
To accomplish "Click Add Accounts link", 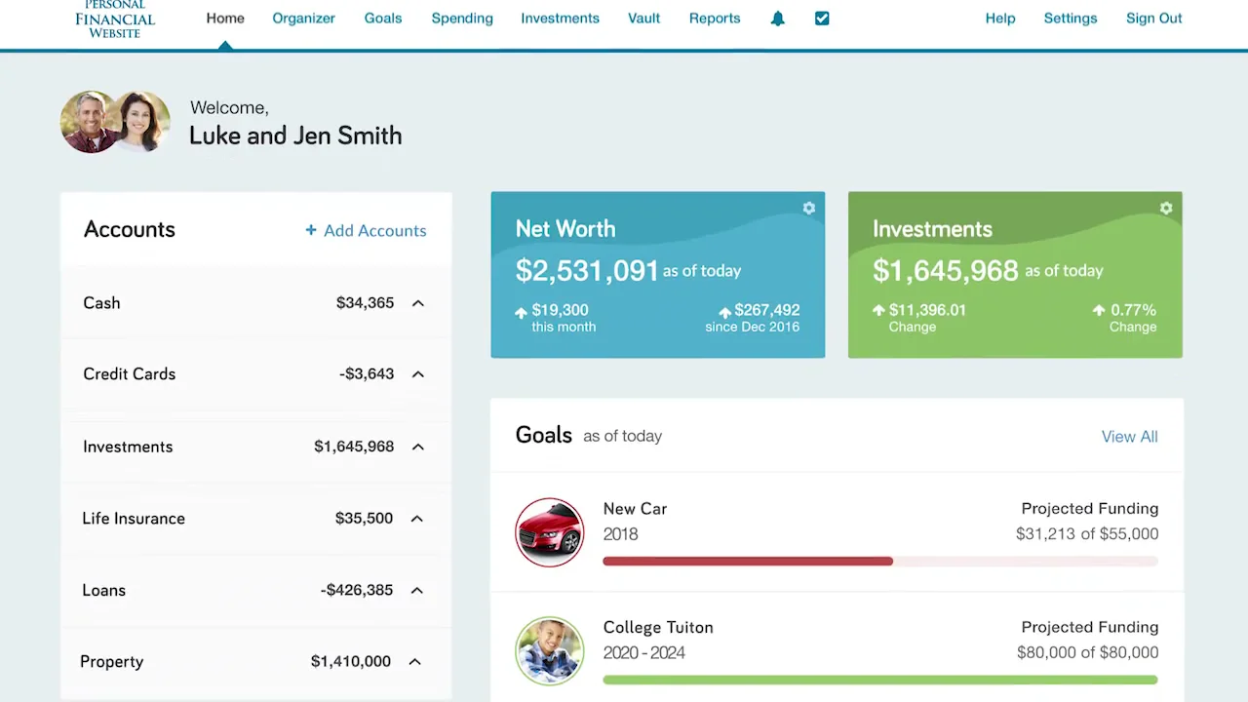I will coord(366,230).
